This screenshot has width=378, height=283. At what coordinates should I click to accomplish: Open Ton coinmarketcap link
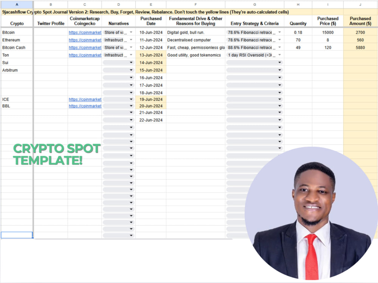pyautogui.click(x=85, y=55)
